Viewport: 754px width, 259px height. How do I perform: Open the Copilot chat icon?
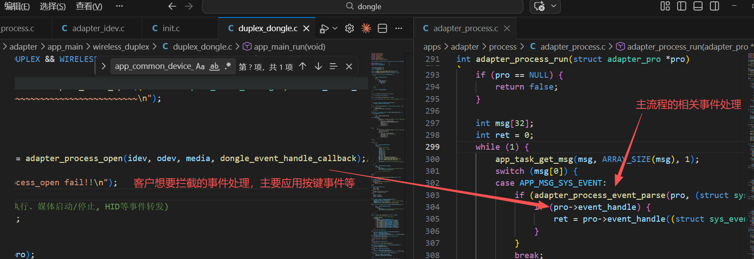[539, 6]
